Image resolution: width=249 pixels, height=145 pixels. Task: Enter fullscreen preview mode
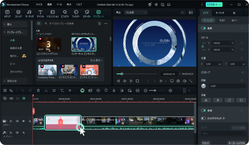pyautogui.click(x=191, y=81)
